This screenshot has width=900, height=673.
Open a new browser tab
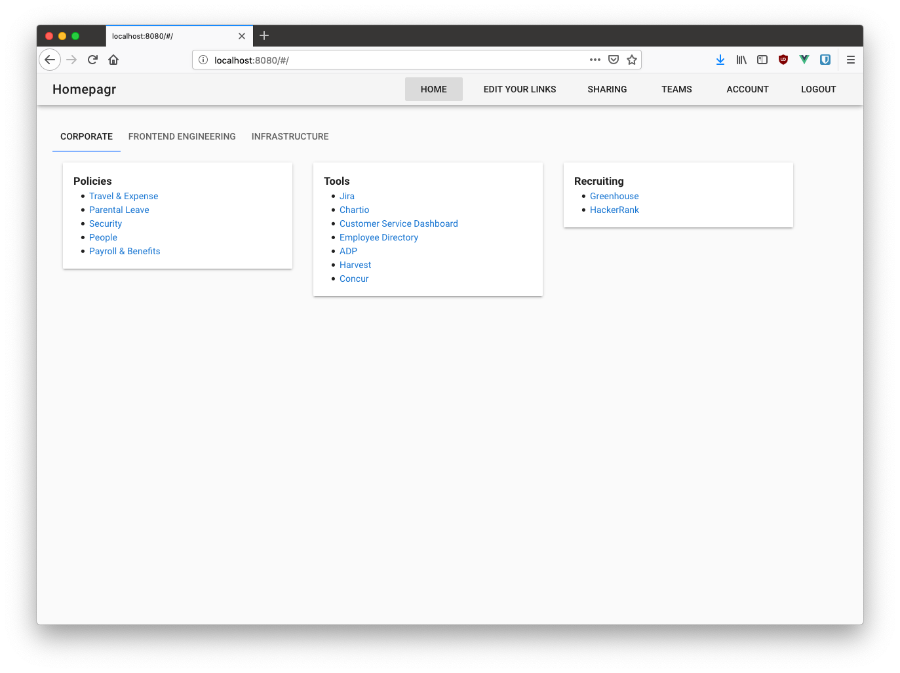point(264,35)
